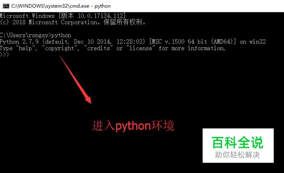
Task: Click the win32 text at line end
Action: [257, 42]
